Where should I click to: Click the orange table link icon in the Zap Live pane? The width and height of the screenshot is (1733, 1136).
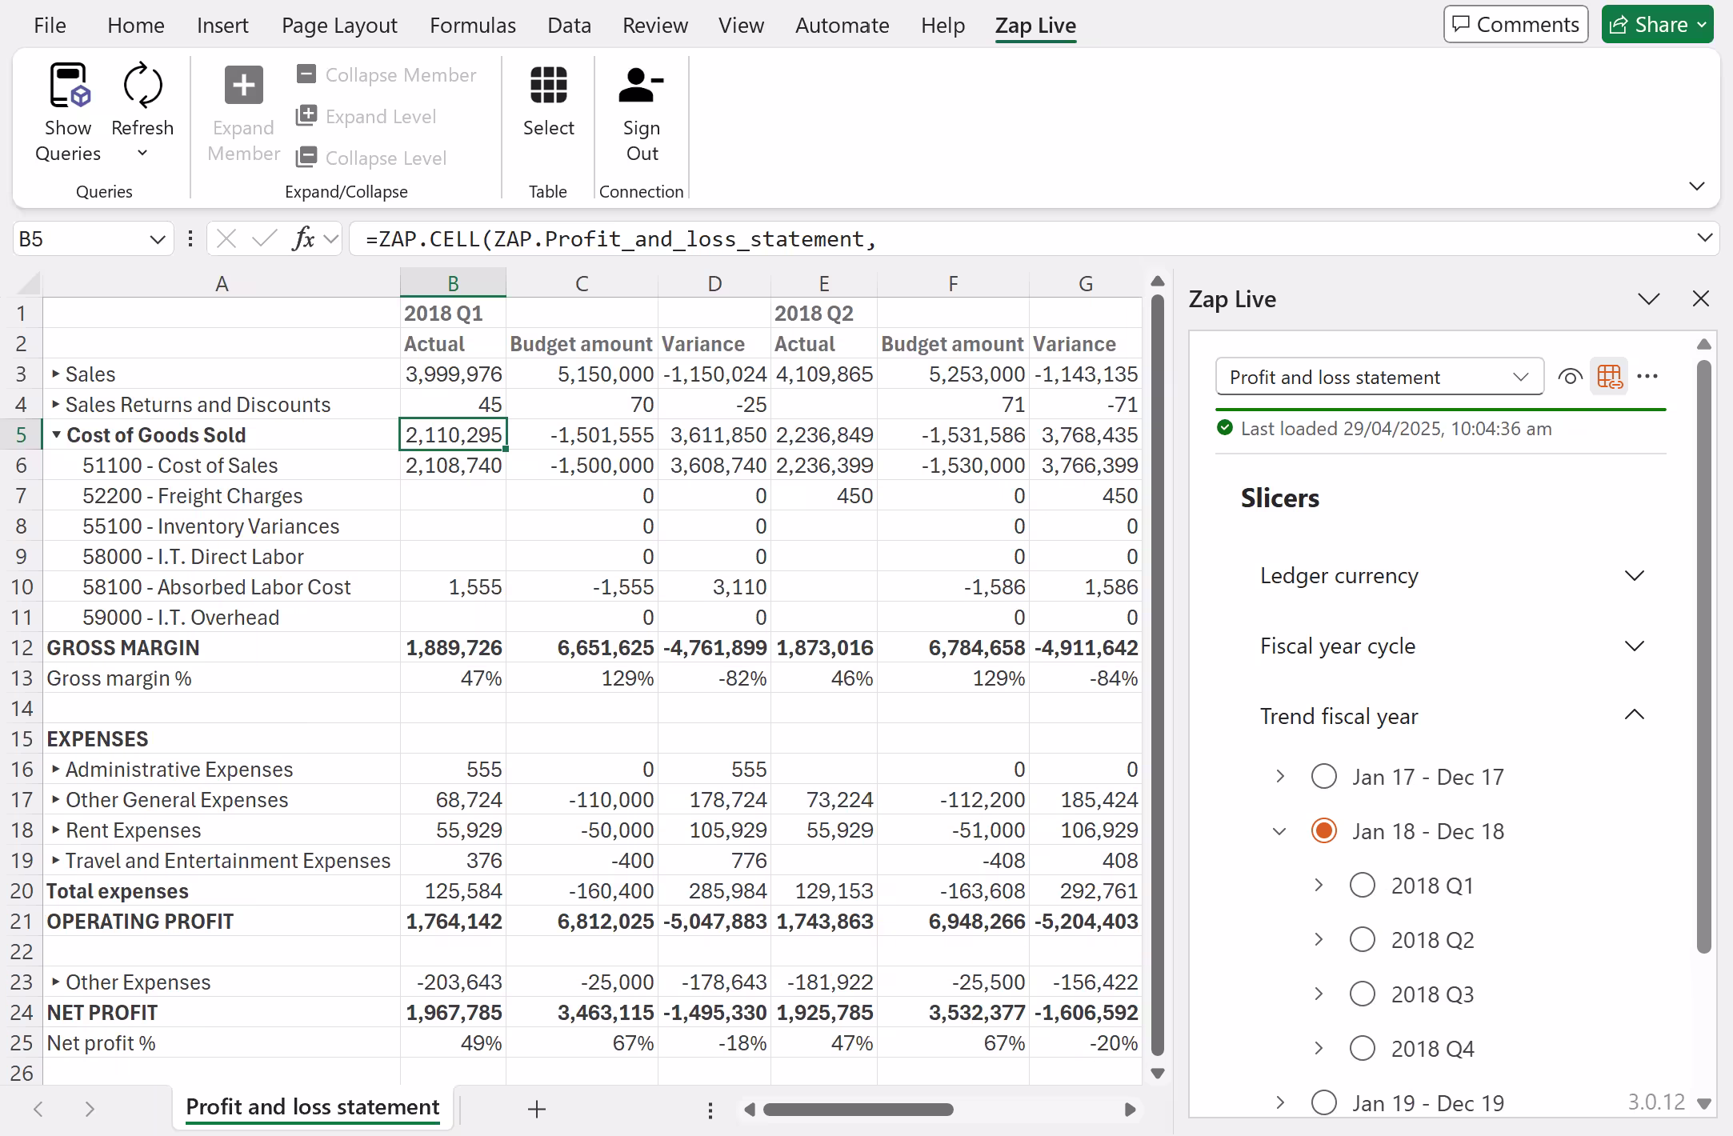tap(1609, 377)
